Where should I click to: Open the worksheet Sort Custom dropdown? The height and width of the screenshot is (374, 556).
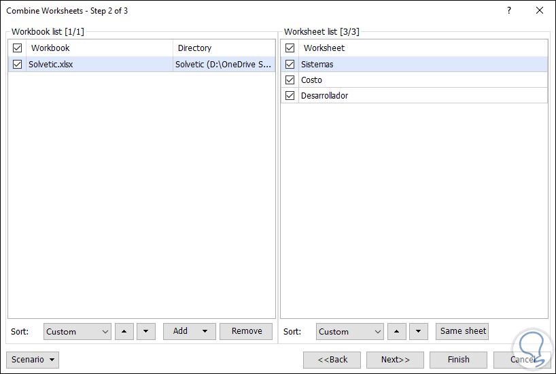point(350,331)
